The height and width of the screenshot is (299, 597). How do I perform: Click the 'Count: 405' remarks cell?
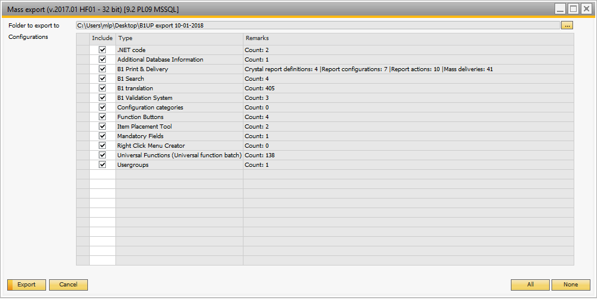click(x=409, y=88)
